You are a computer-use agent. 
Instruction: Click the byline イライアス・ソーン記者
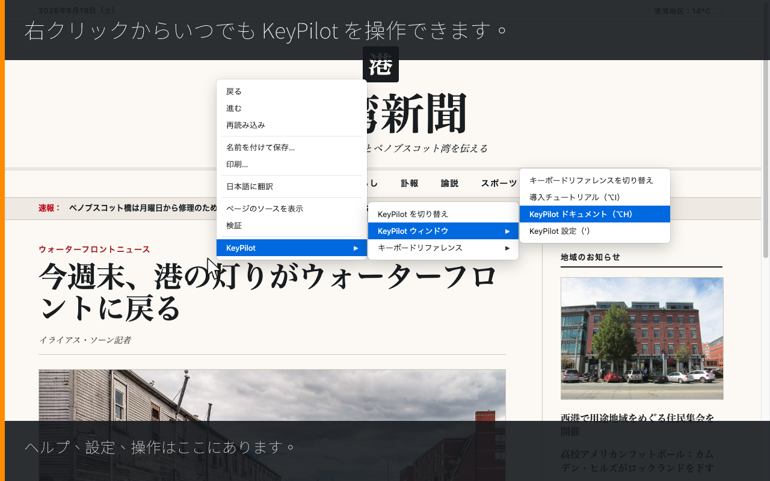coord(85,340)
